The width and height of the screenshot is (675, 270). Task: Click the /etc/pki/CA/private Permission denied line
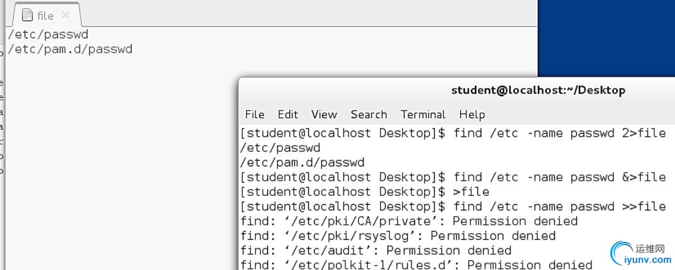coord(409,221)
